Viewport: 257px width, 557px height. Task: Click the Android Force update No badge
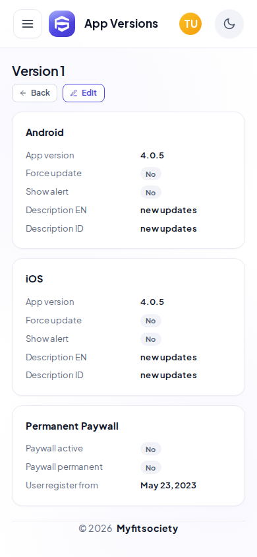click(x=151, y=174)
